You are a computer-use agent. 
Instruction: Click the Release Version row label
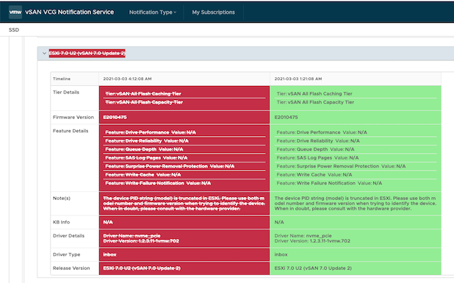(71, 268)
